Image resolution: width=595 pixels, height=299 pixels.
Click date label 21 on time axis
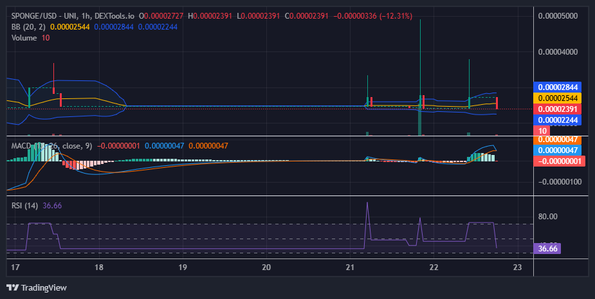[350, 267]
